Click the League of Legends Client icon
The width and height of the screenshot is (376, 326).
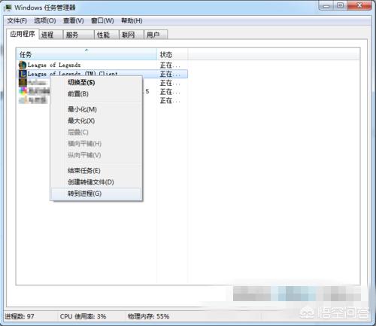(x=23, y=74)
